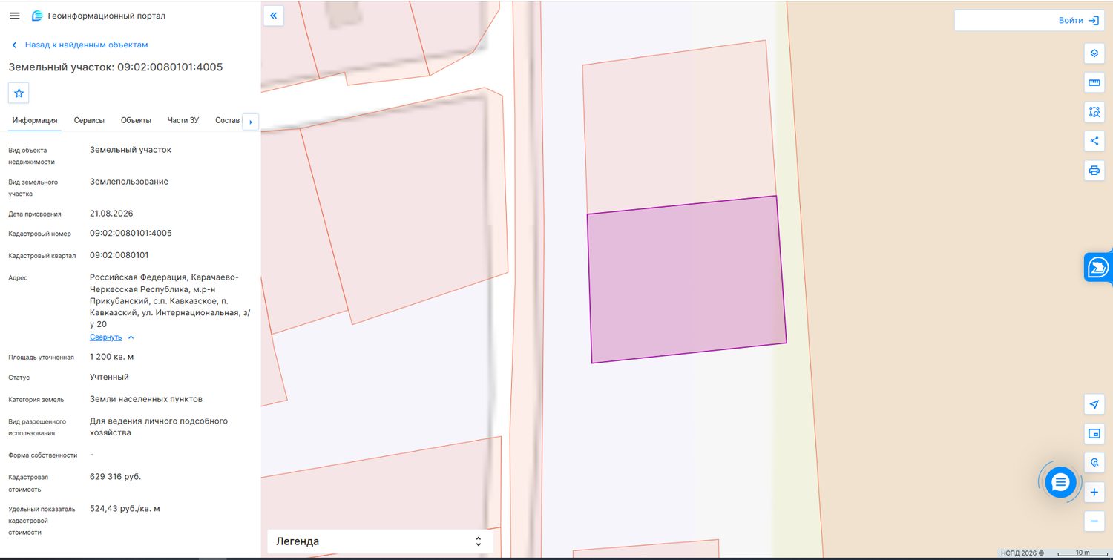
Task: Click the cadastral number value 09:02:0080101:4005
Action: tap(131, 233)
